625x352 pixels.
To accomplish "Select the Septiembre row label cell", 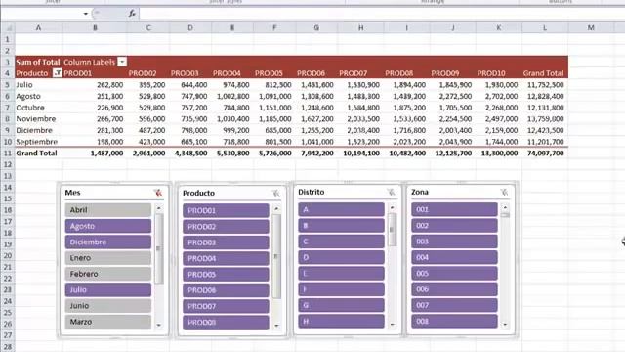I will 39,142.
